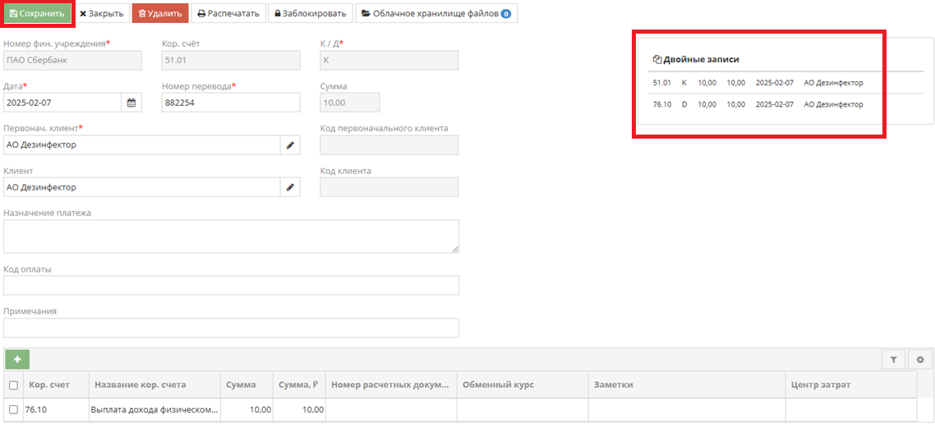Open the table filter funnel icon
The width and height of the screenshot is (935, 425).
(x=893, y=359)
